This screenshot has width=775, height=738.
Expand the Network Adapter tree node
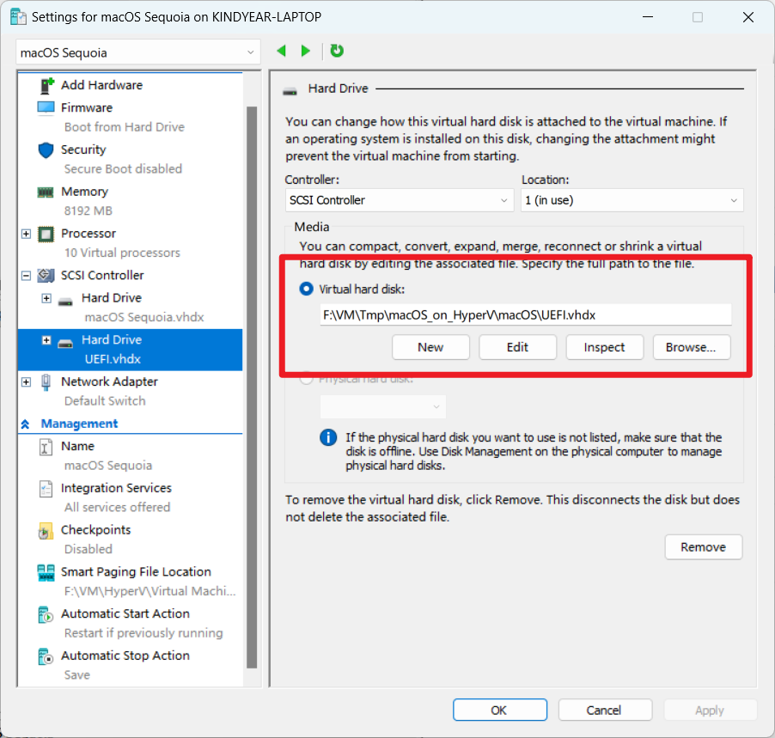coord(26,382)
